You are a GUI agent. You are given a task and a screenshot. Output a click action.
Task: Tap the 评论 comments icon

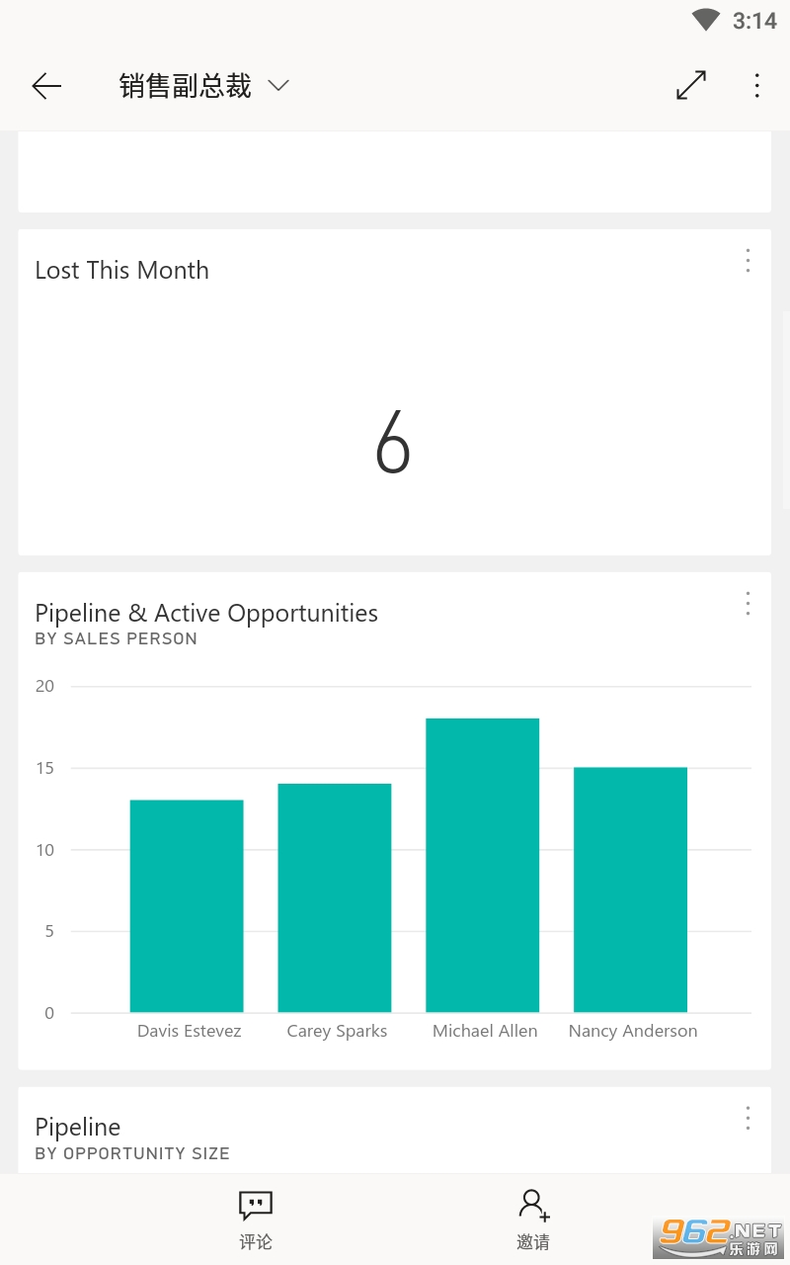pos(256,1206)
